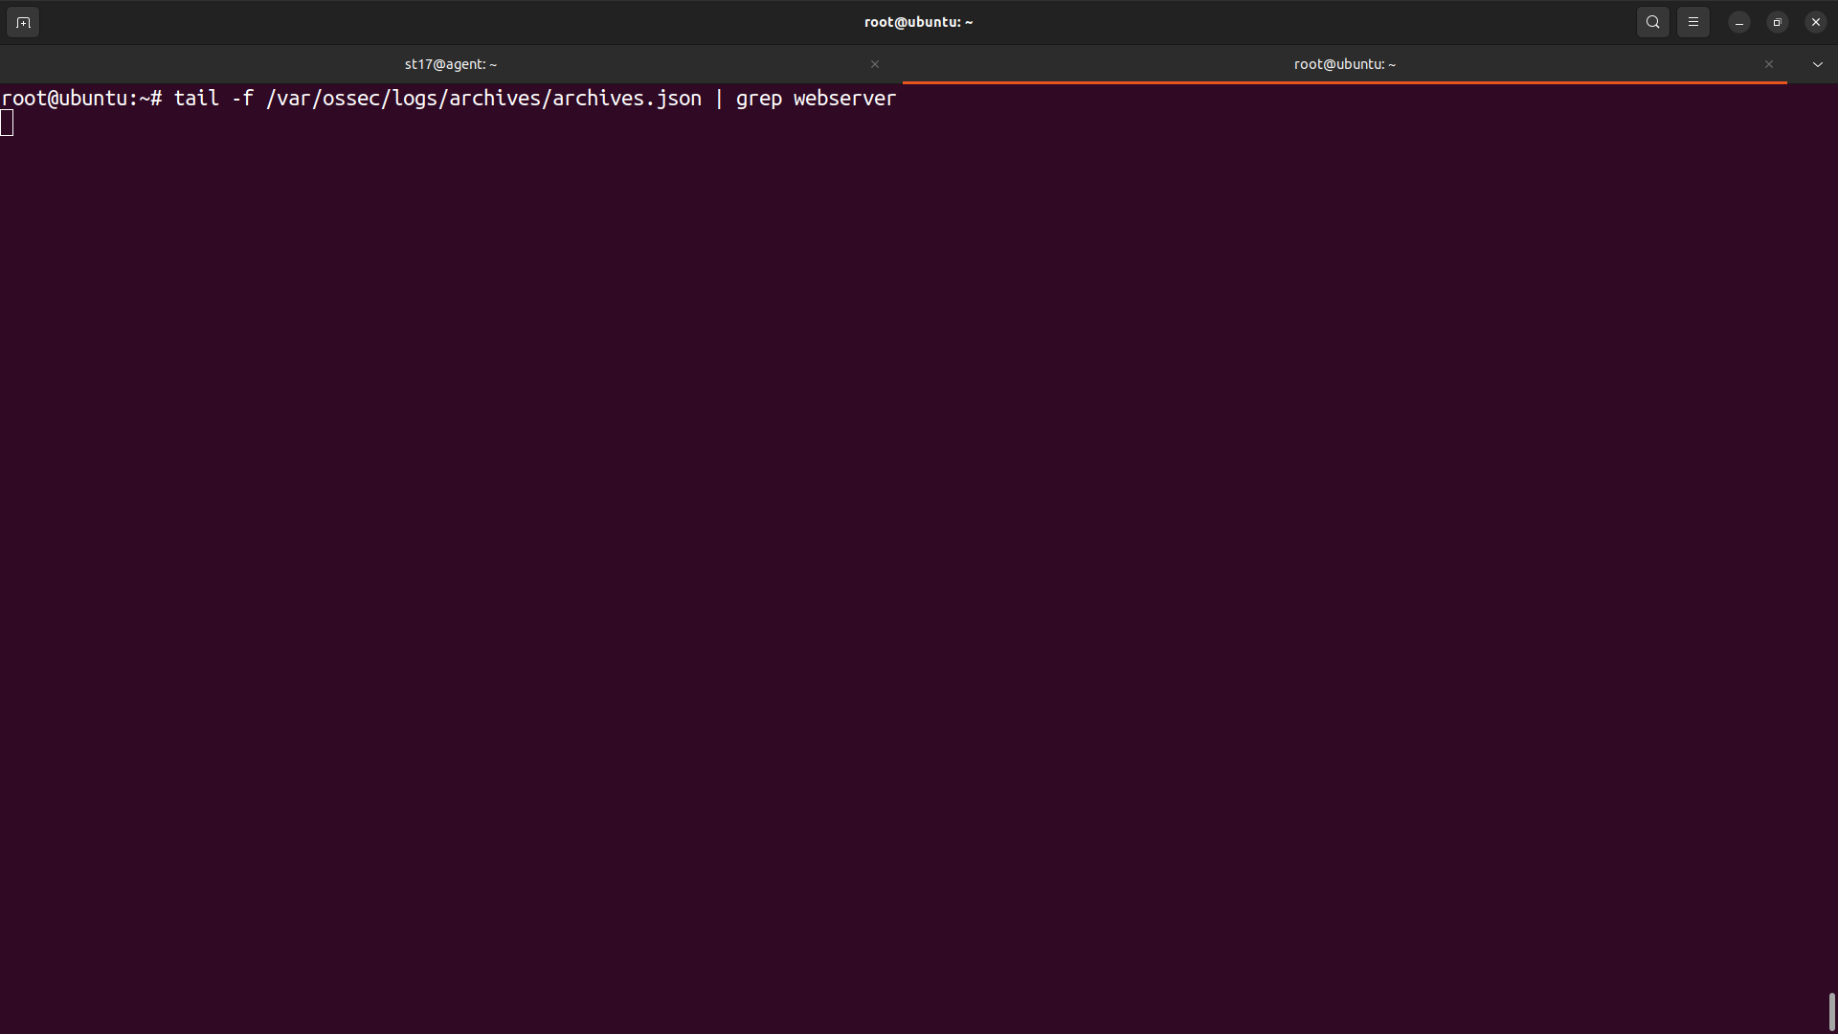Screen dimensions: 1838x1034
Task: Click the word webserver in the command
Action: click(844, 99)
